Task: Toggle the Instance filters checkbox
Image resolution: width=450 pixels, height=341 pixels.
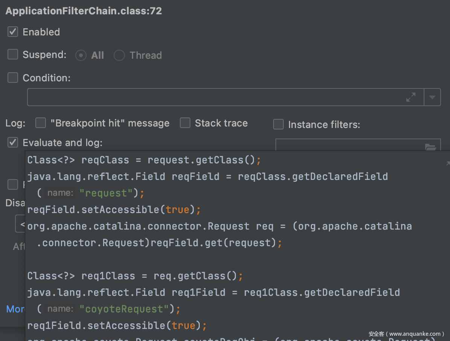Action: tap(278, 125)
